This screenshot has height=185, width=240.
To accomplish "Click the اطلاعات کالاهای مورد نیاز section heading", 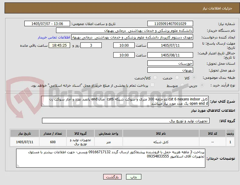I will click(x=213, y=111).
